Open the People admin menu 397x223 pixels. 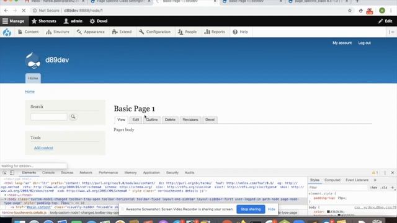187,32
